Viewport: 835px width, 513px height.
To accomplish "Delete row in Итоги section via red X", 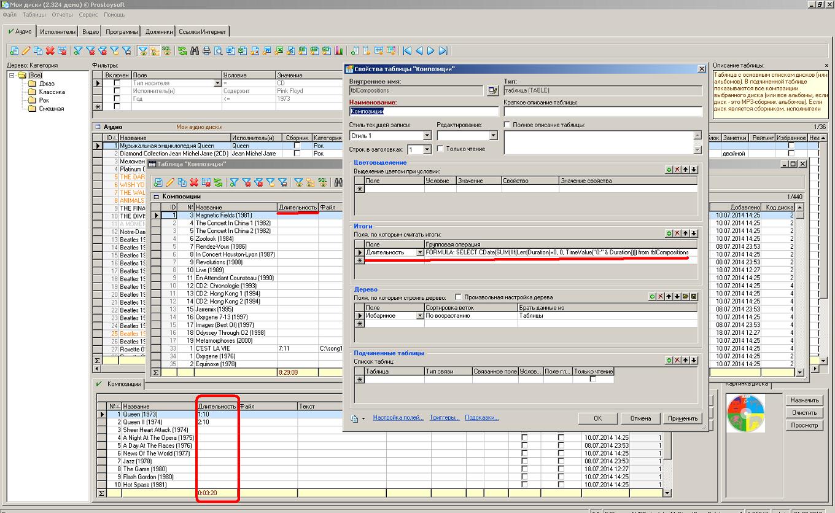I will [677, 233].
